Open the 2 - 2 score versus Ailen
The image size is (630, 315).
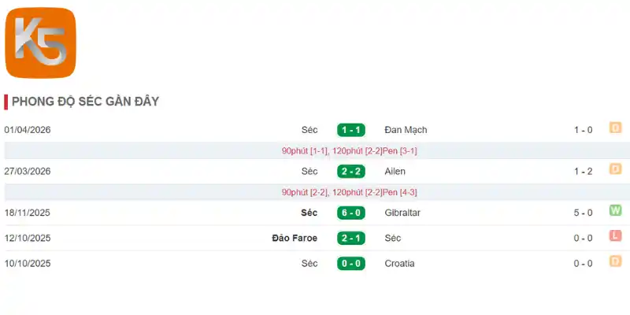(351, 172)
